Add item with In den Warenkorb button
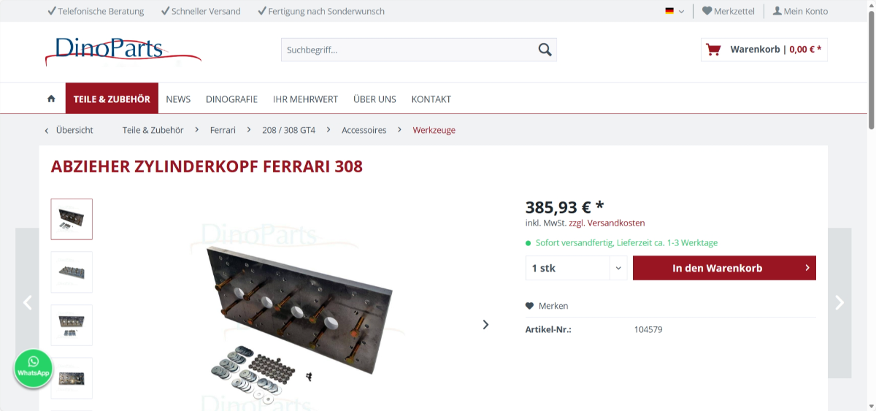876x411 pixels. pyautogui.click(x=724, y=268)
